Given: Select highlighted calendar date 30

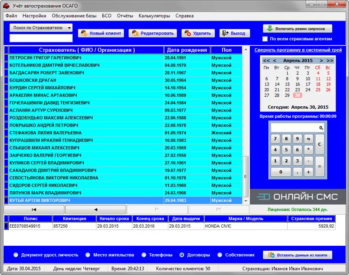Looking at the screenshot, I should tap(298, 96).
